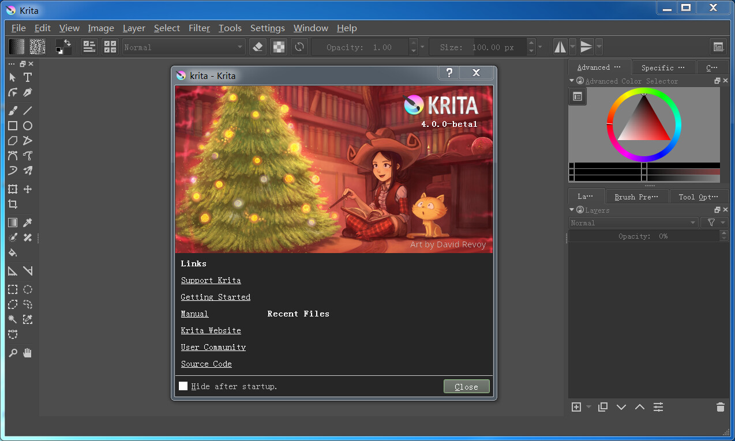
Task: Click the Close button in splash dialog
Action: point(466,387)
